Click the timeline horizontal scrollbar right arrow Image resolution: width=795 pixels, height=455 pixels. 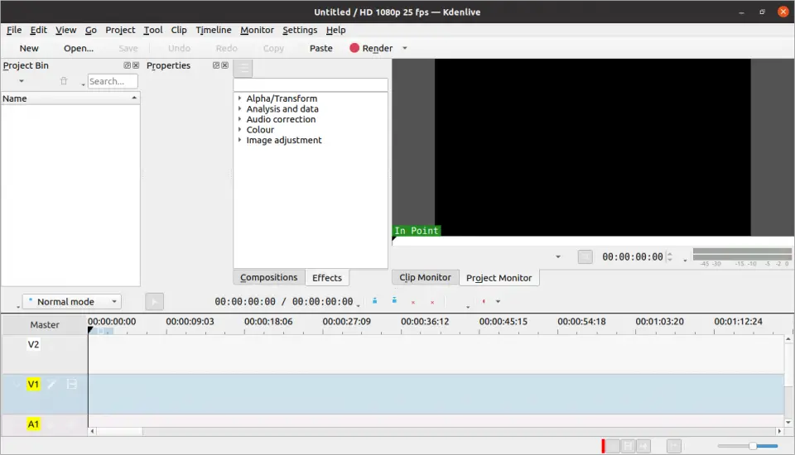(x=779, y=431)
